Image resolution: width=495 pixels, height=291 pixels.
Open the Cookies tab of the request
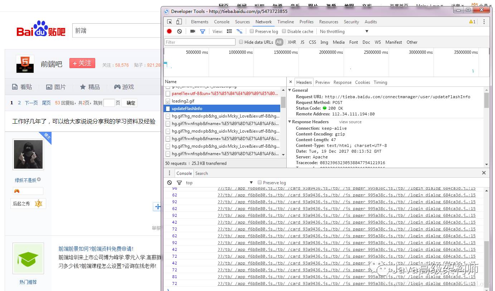[363, 82]
